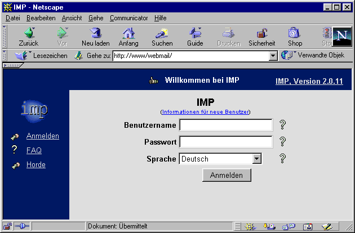355x233 pixels.
Task: Open the Shop toolbar button
Action: pyautogui.click(x=295, y=37)
